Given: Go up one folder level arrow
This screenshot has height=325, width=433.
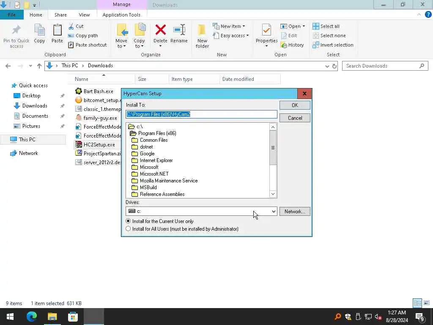Looking at the screenshot, I should pos(39,66).
